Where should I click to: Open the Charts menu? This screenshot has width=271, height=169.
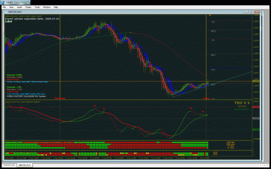tap(28, 7)
